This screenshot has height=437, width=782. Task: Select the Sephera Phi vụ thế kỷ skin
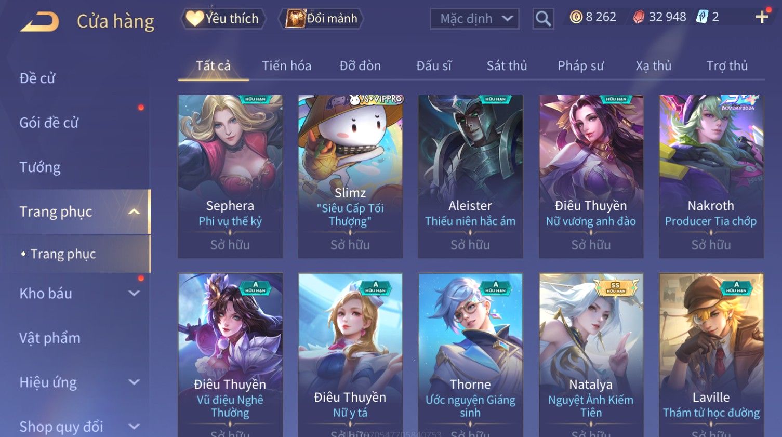[230, 176]
